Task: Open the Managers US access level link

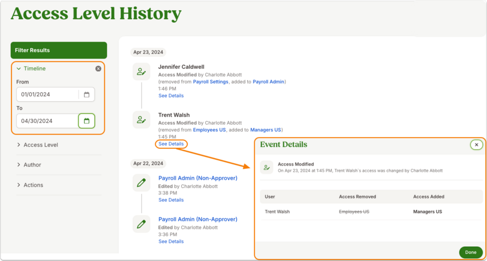Action: pyautogui.click(x=265, y=130)
